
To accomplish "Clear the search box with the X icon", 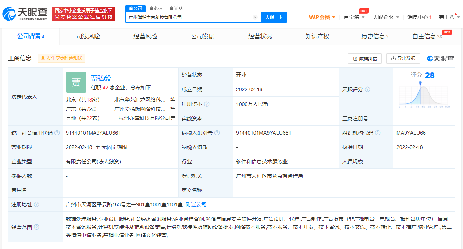I will pyautogui.click(x=255, y=17).
